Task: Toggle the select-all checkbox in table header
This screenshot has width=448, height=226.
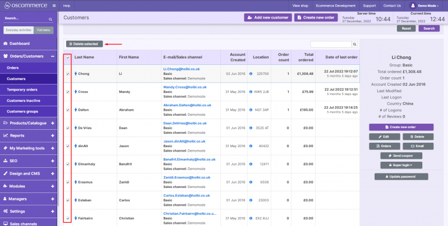Action: [x=68, y=57]
